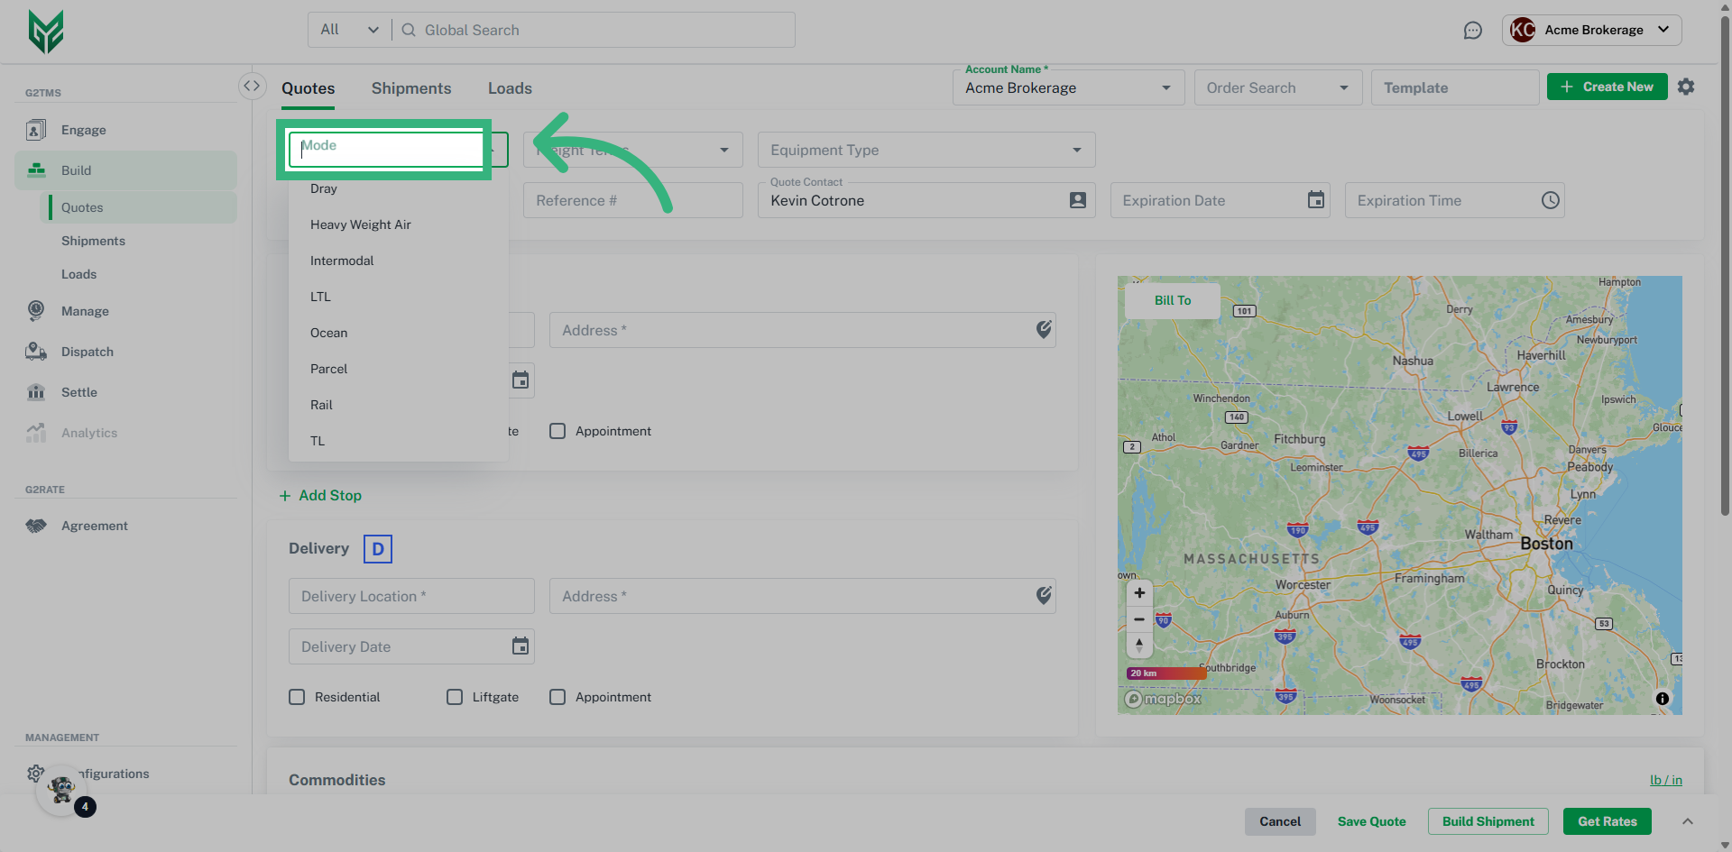Click Add Stop link
Image resolution: width=1732 pixels, height=852 pixels.
pos(321,496)
